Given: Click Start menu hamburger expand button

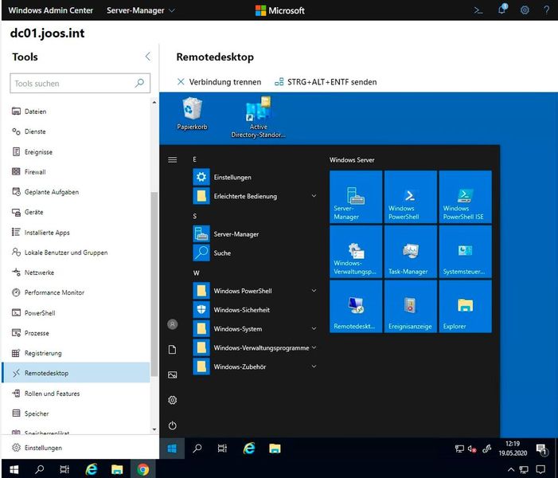Looking at the screenshot, I should coord(172,159).
